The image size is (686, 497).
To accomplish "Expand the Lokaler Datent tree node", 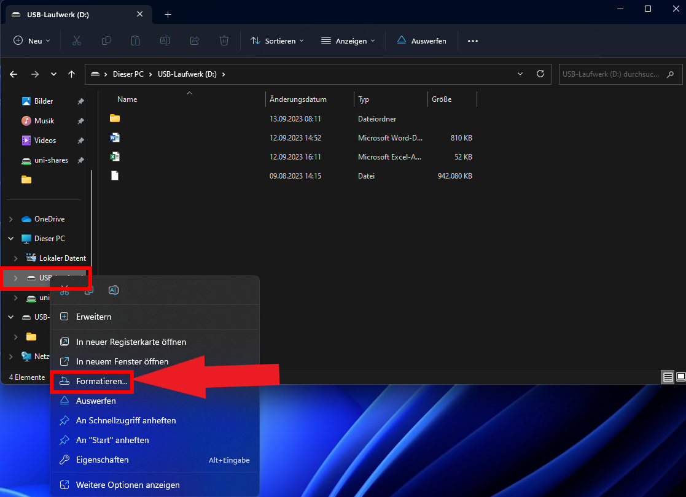I will point(16,258).
